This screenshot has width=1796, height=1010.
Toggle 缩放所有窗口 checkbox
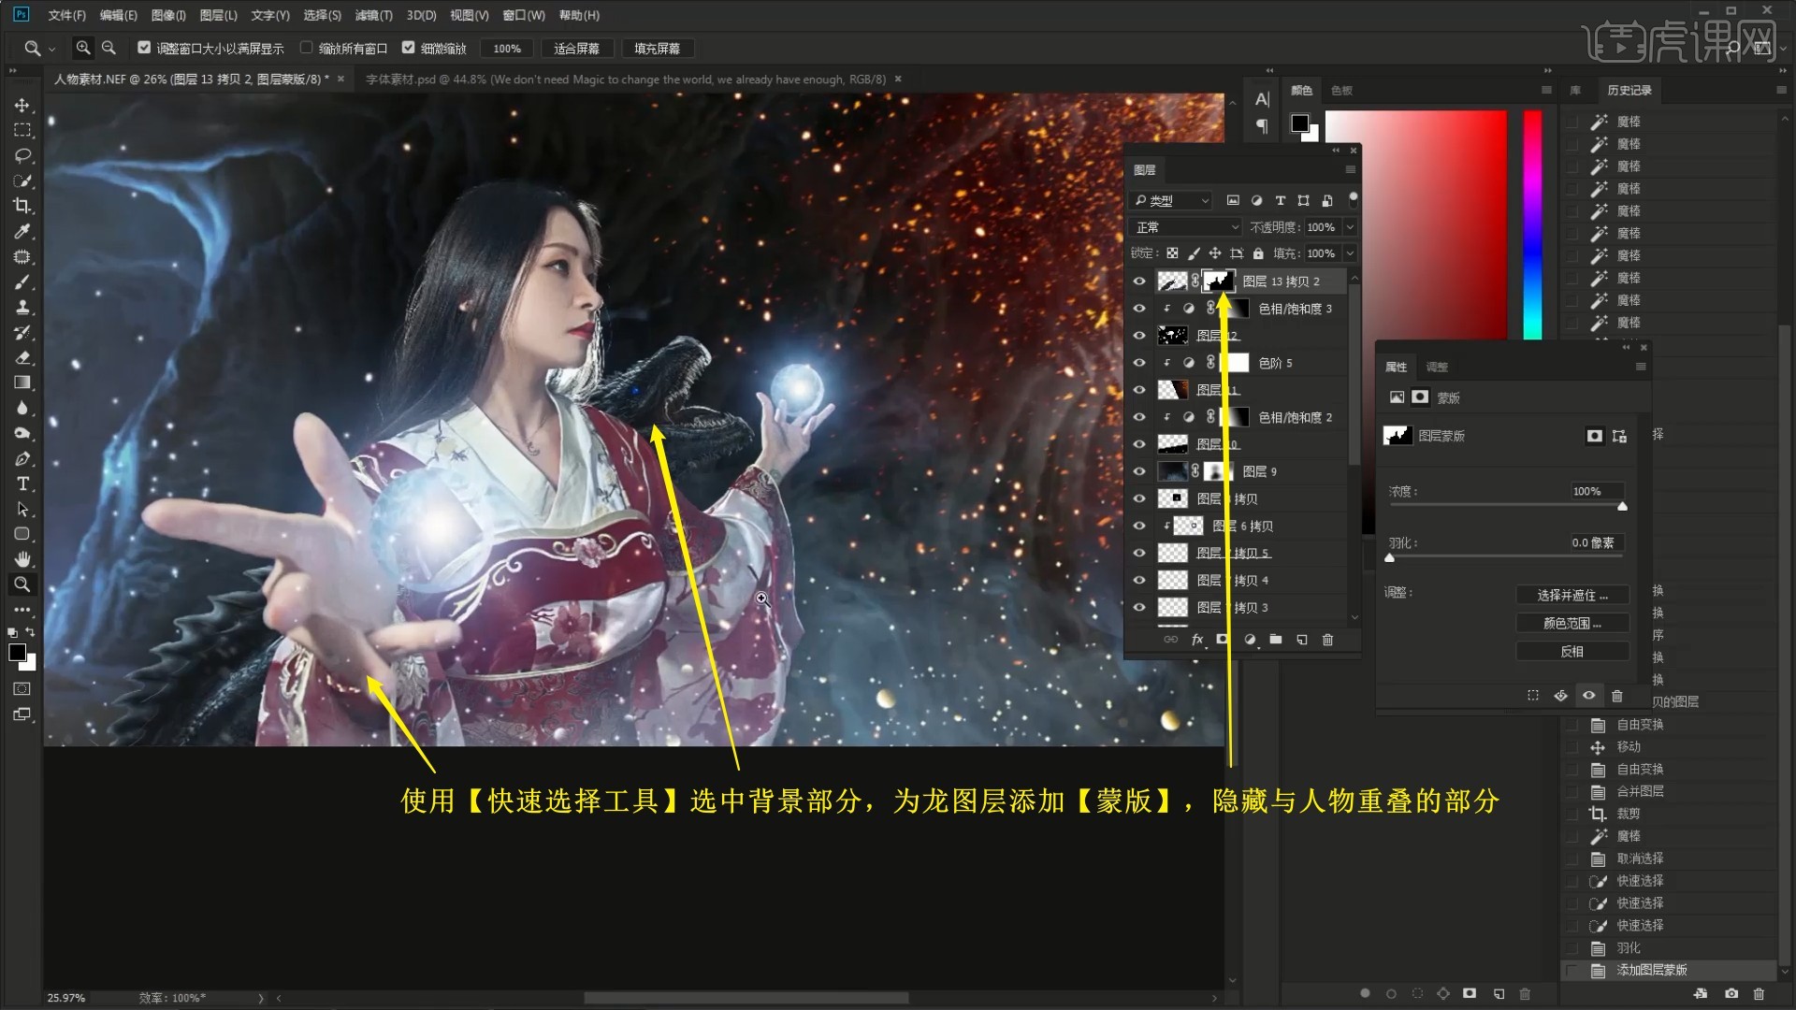coord(306,48)
